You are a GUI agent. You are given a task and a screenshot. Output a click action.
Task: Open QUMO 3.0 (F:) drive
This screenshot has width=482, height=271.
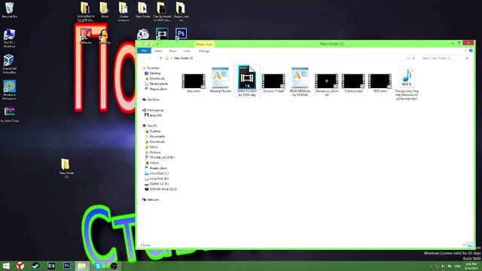click(x=159, y=184)
